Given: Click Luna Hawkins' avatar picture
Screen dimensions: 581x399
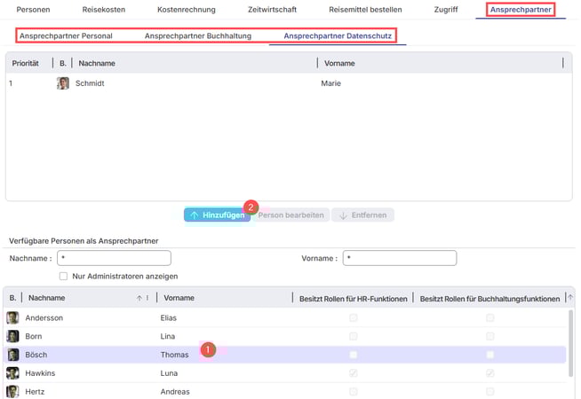Looking at the screenshot, I should pos(12,373).
